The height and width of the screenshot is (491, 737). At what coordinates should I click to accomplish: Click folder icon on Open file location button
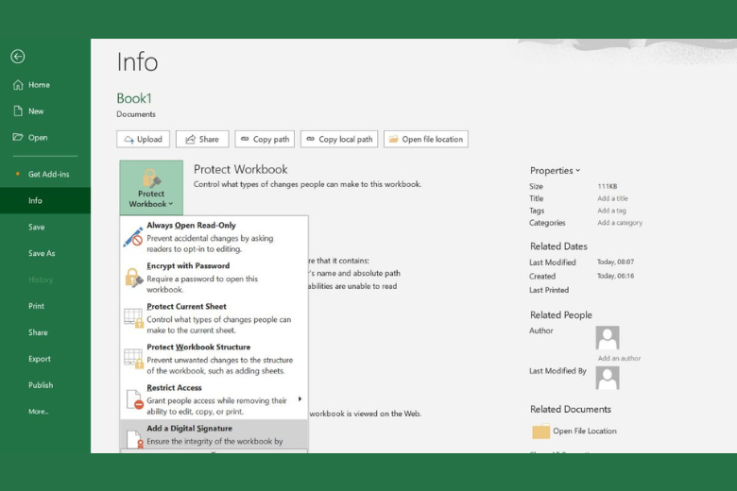click(x=393, y=139)
